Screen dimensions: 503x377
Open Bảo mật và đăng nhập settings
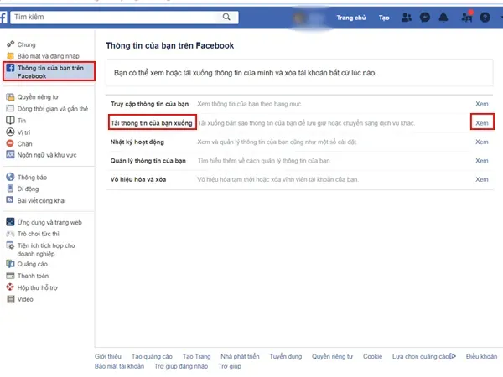coord(48,56)
